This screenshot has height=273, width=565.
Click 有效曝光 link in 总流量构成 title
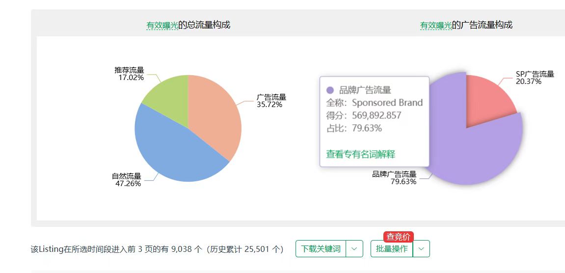(162, 25)
